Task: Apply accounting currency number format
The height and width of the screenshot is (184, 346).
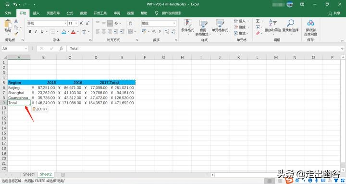Action: 144,32
